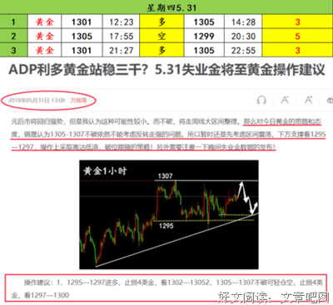
Task: Select the 12:23 entry time cell
Action: 121,22
